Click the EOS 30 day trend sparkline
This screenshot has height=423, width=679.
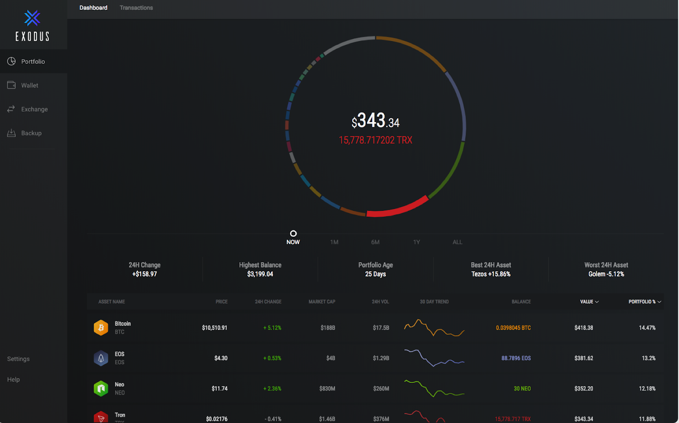pos(434,358)
